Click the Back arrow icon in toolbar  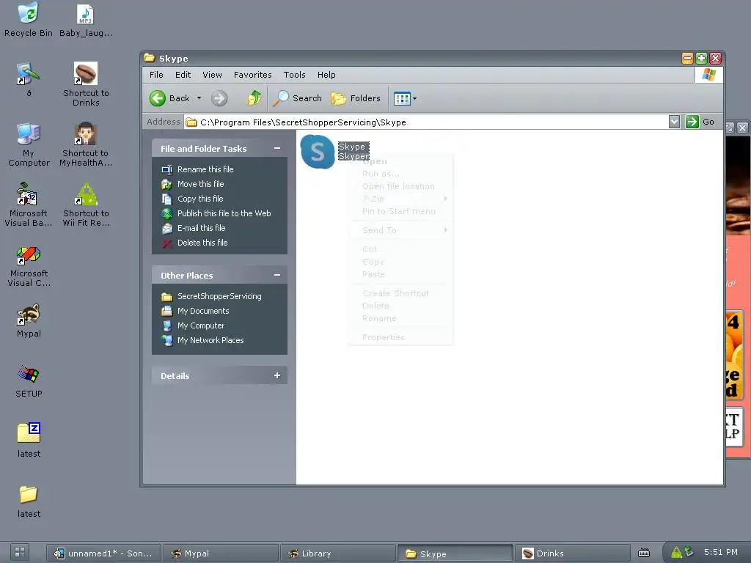[x=158, y=98]
